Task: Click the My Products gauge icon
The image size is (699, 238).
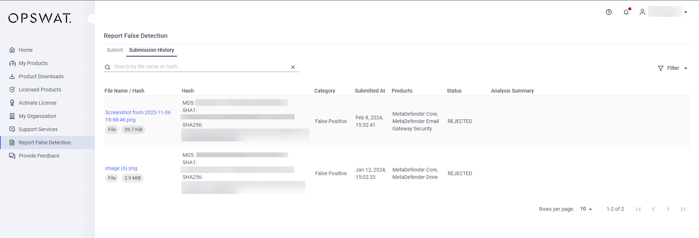Action: pos(12,63)
